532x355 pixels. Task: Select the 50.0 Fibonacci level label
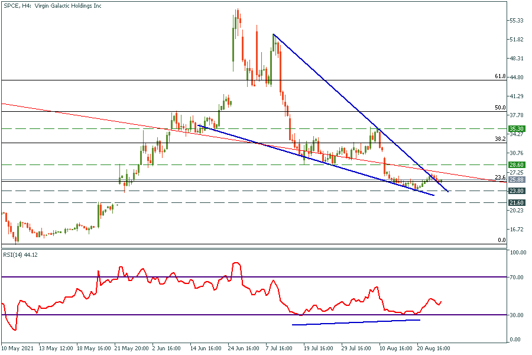(x=499, y=108)
